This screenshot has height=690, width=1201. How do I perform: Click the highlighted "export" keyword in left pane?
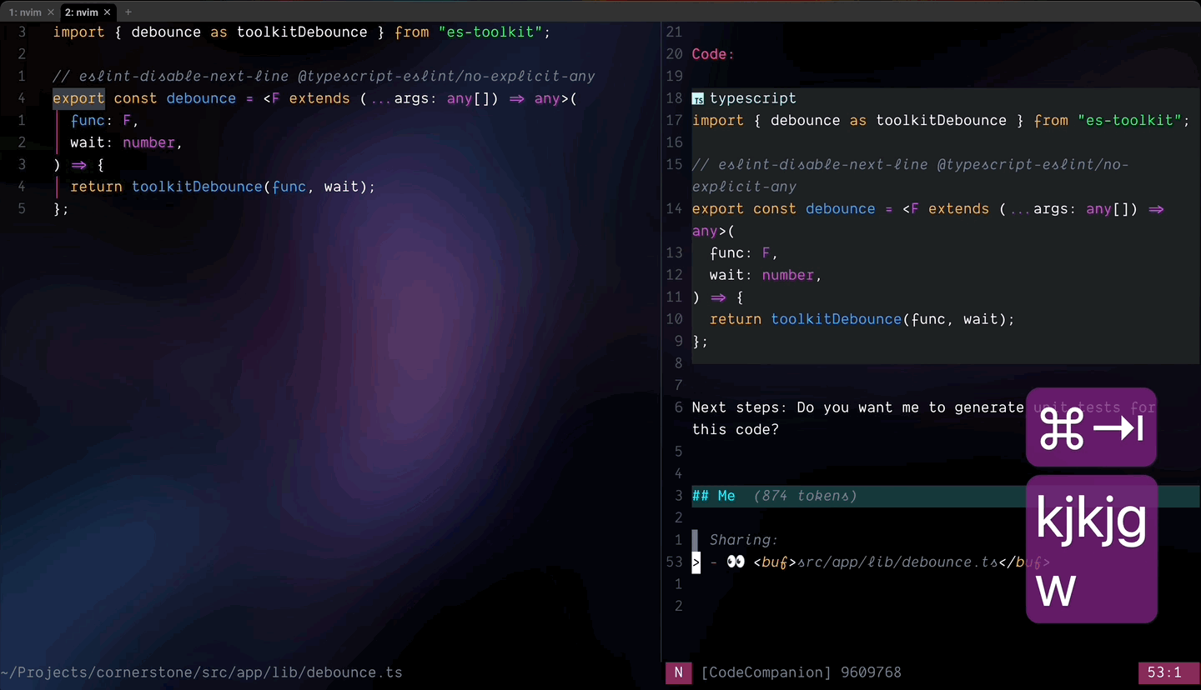78,97
